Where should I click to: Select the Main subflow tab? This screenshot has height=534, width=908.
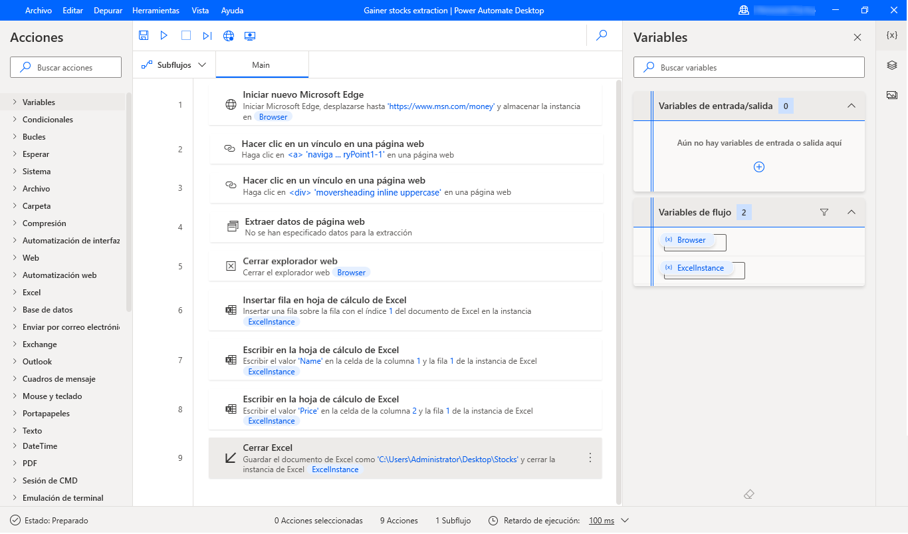coord(262,65)
